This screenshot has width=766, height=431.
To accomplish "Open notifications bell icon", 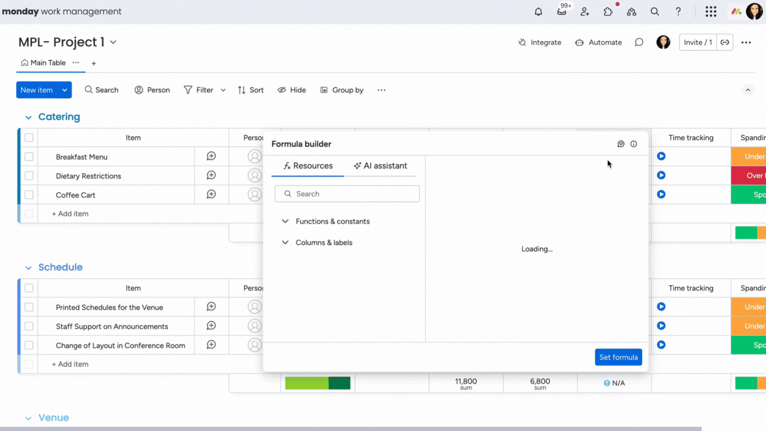I will click(x=538, y=12).
